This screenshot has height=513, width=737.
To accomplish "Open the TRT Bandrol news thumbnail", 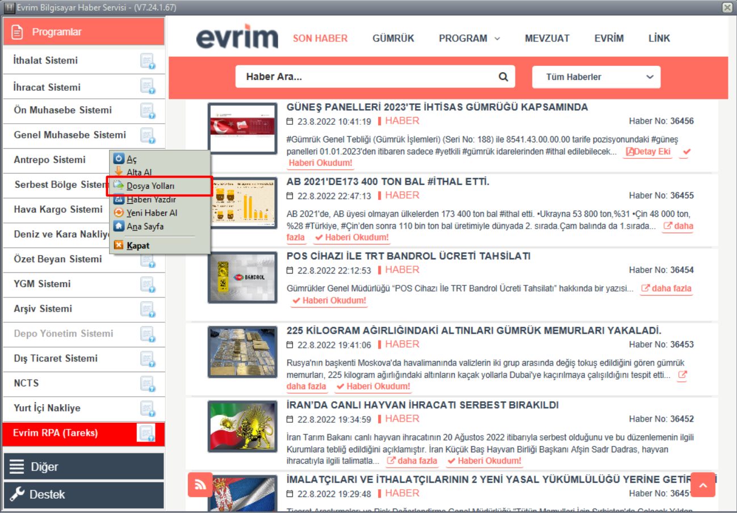I will [x=242, y=278].
